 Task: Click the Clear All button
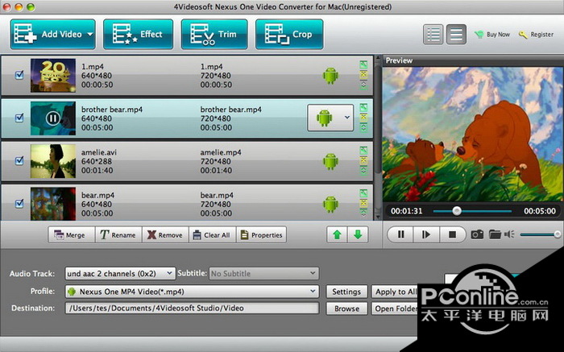(x=212, y=234)
